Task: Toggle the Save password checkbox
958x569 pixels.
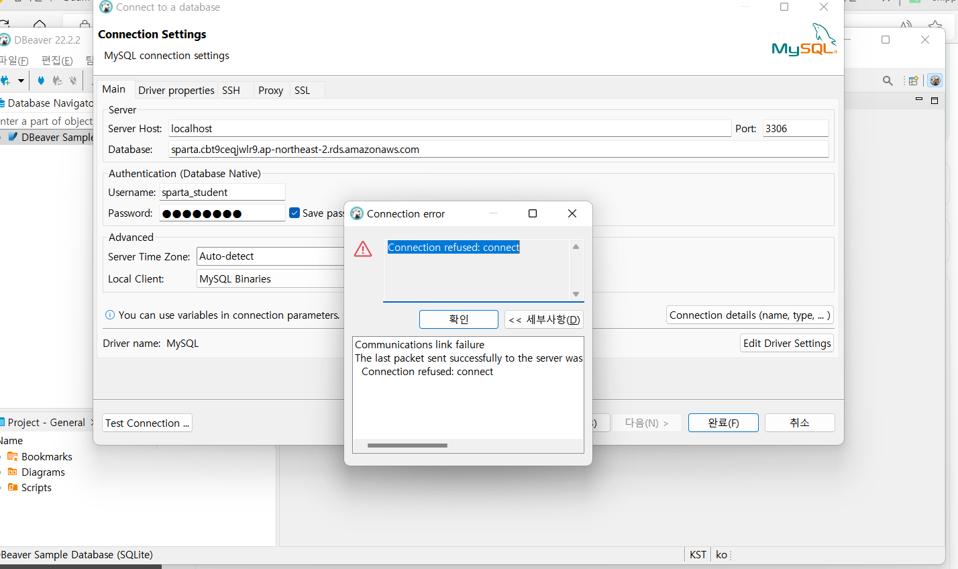Action: [x=295, y=213]
